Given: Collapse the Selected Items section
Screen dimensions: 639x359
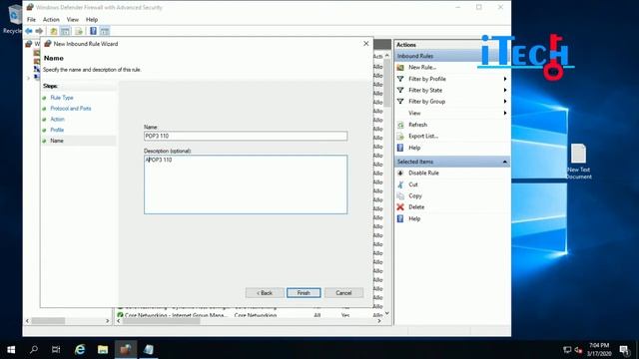Looking at the screenshot, I should [x=504, y=162].
